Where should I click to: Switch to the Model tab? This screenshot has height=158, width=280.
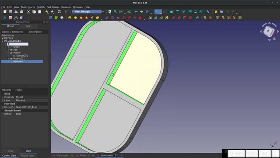10,26
